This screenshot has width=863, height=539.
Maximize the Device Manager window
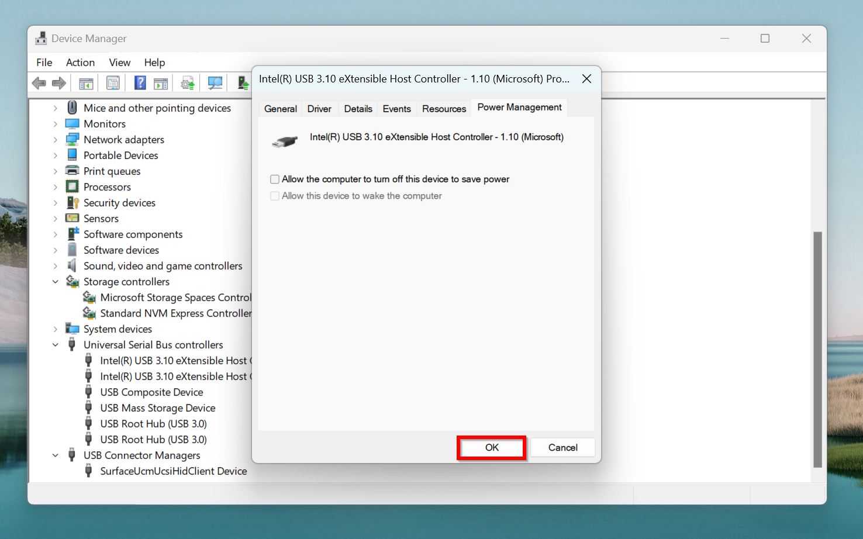[765, 39]
